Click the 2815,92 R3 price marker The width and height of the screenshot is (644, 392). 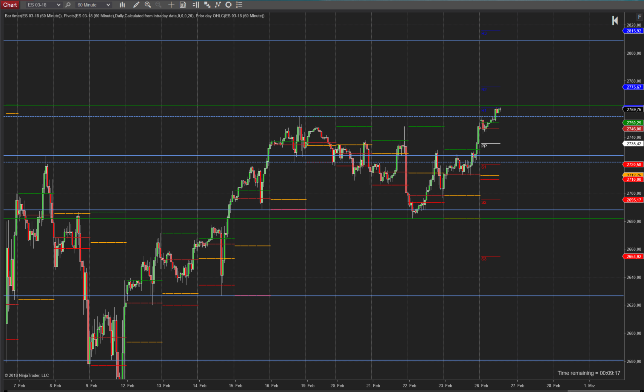point(633,31)
